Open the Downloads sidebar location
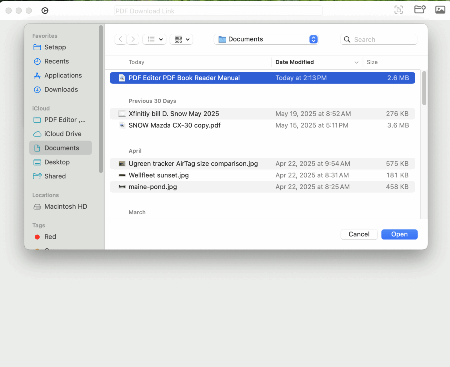 click(x=61, y=90)
